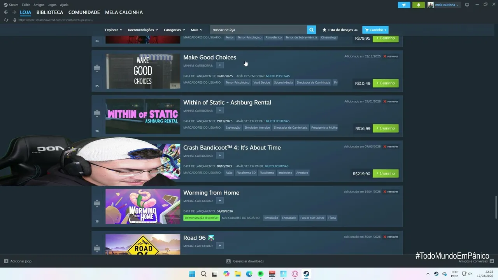Open the Make Good Choices thumbnail
The image size is (498, 280).
click(x=143, y=71)
